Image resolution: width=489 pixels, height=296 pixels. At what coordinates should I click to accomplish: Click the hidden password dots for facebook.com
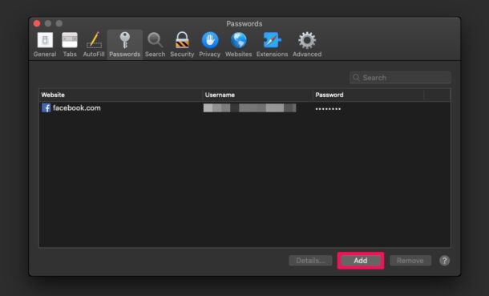(328, 109)
